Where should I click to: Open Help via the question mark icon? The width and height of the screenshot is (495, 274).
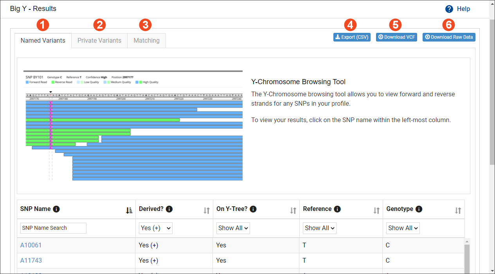(x=449, y=9)
